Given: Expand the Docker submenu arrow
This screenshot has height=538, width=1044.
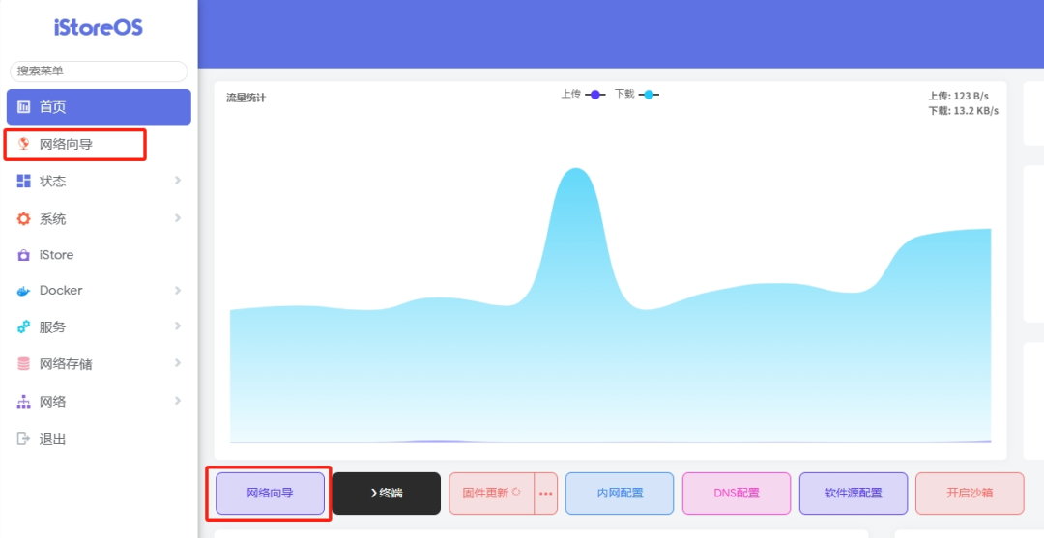Looking at the screenshot, I should [178, 290].
